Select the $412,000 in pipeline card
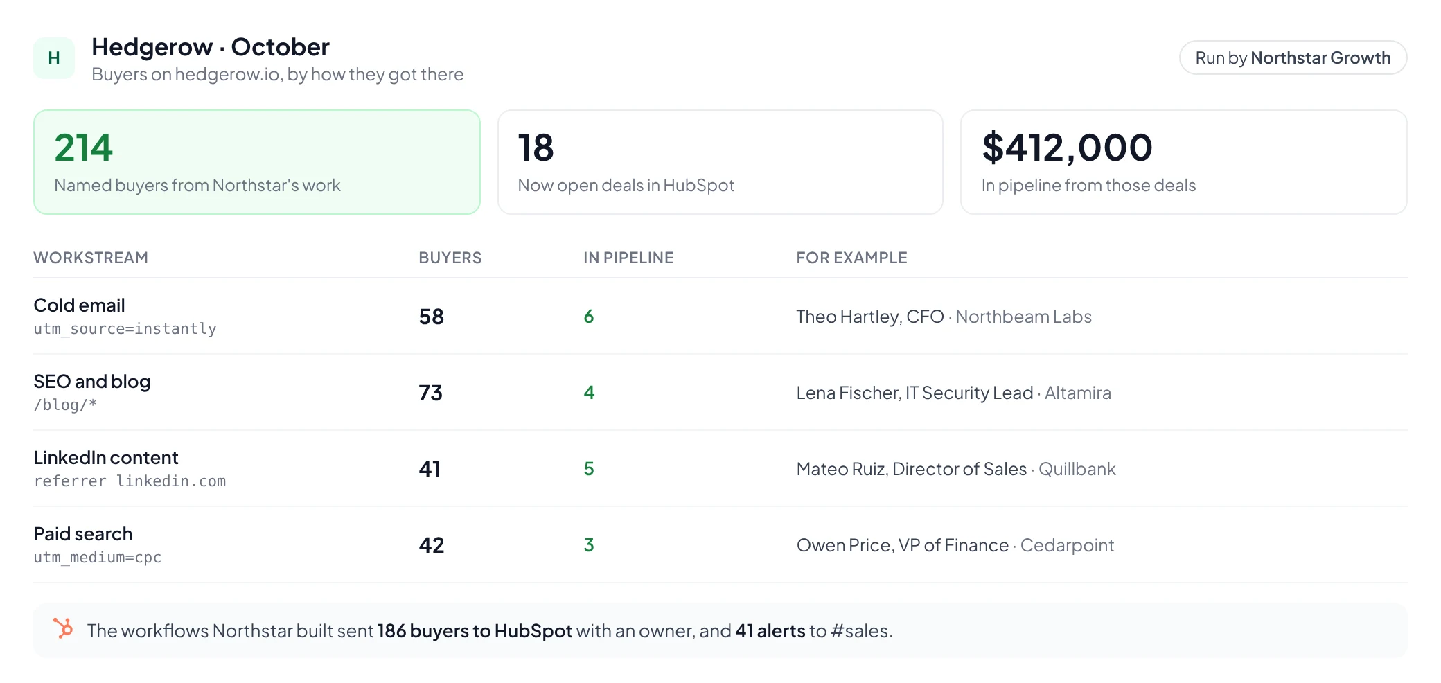 click(x=1184, y=162)
